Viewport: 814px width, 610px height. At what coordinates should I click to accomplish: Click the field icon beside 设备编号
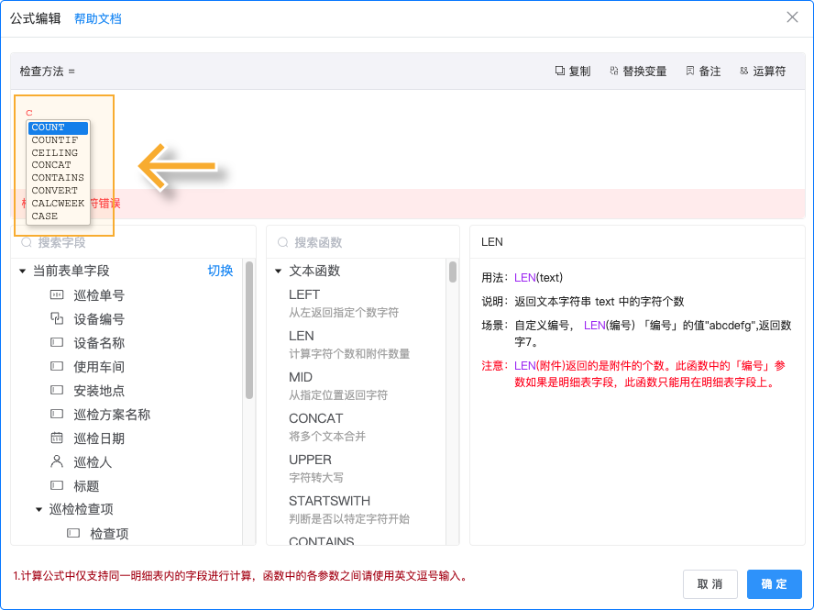point(56,316)
